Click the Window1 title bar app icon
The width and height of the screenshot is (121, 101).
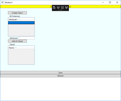tap(2, 2)
